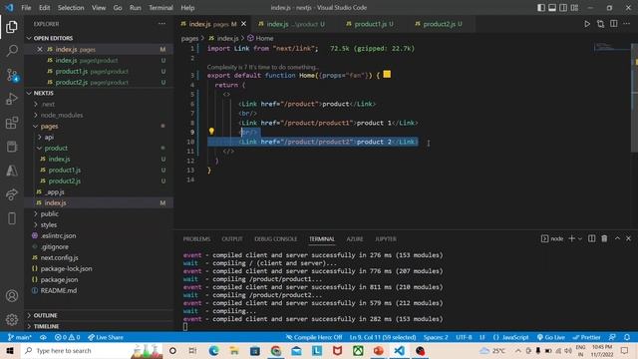This screenshot has width=638, height=359.
Task: Open Microsoft Edge from the taskbar
Action: [213, 351]
